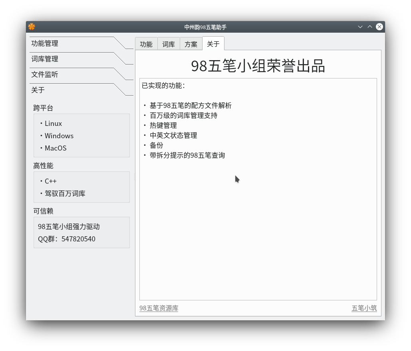
Task: Open the 文件监听 sidebar section
Action: click(44, 75)
